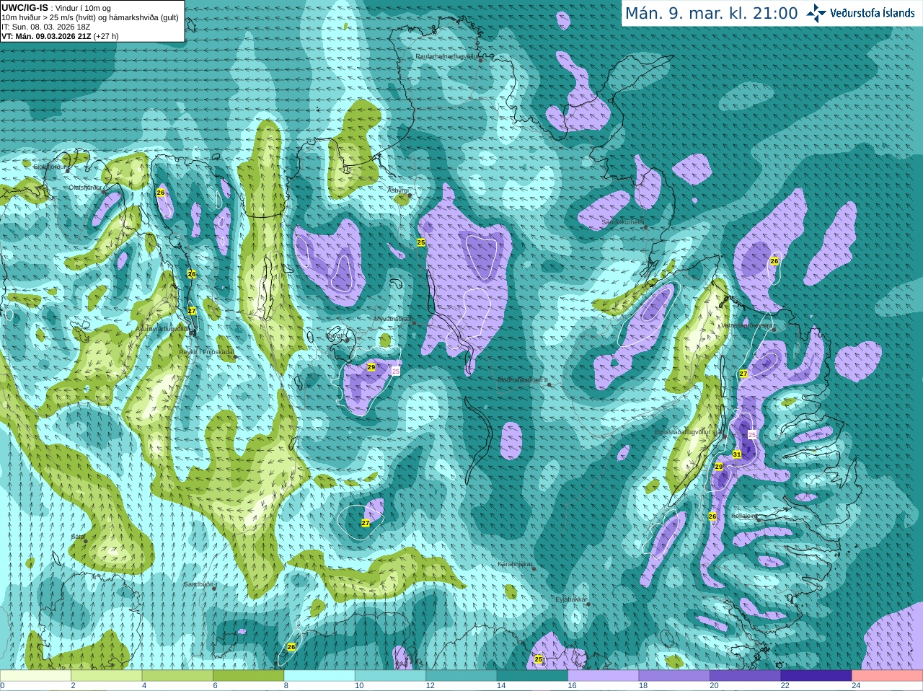Image resolution: width=923 pixels, height=691 pixels.
Task: Select the 6–8 m/s green legend swatch
Action: point(249,676)
